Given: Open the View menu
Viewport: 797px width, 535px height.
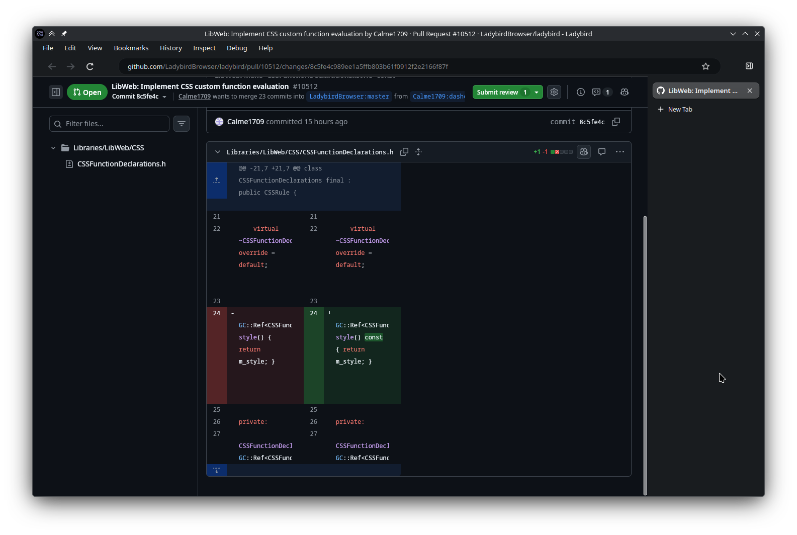Looking at the screenshot, I should click(x=95, y=48).
